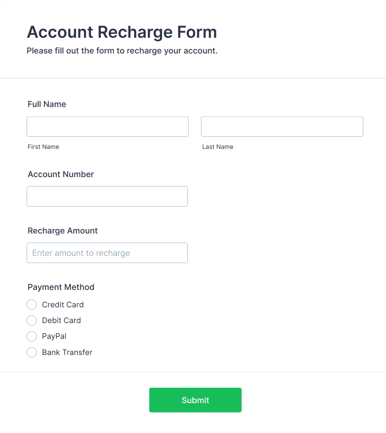Image resolution: width=386 pixels, height=433 pixels.
Task: Click the First Name helper label
Action: (x=43, y=146)
